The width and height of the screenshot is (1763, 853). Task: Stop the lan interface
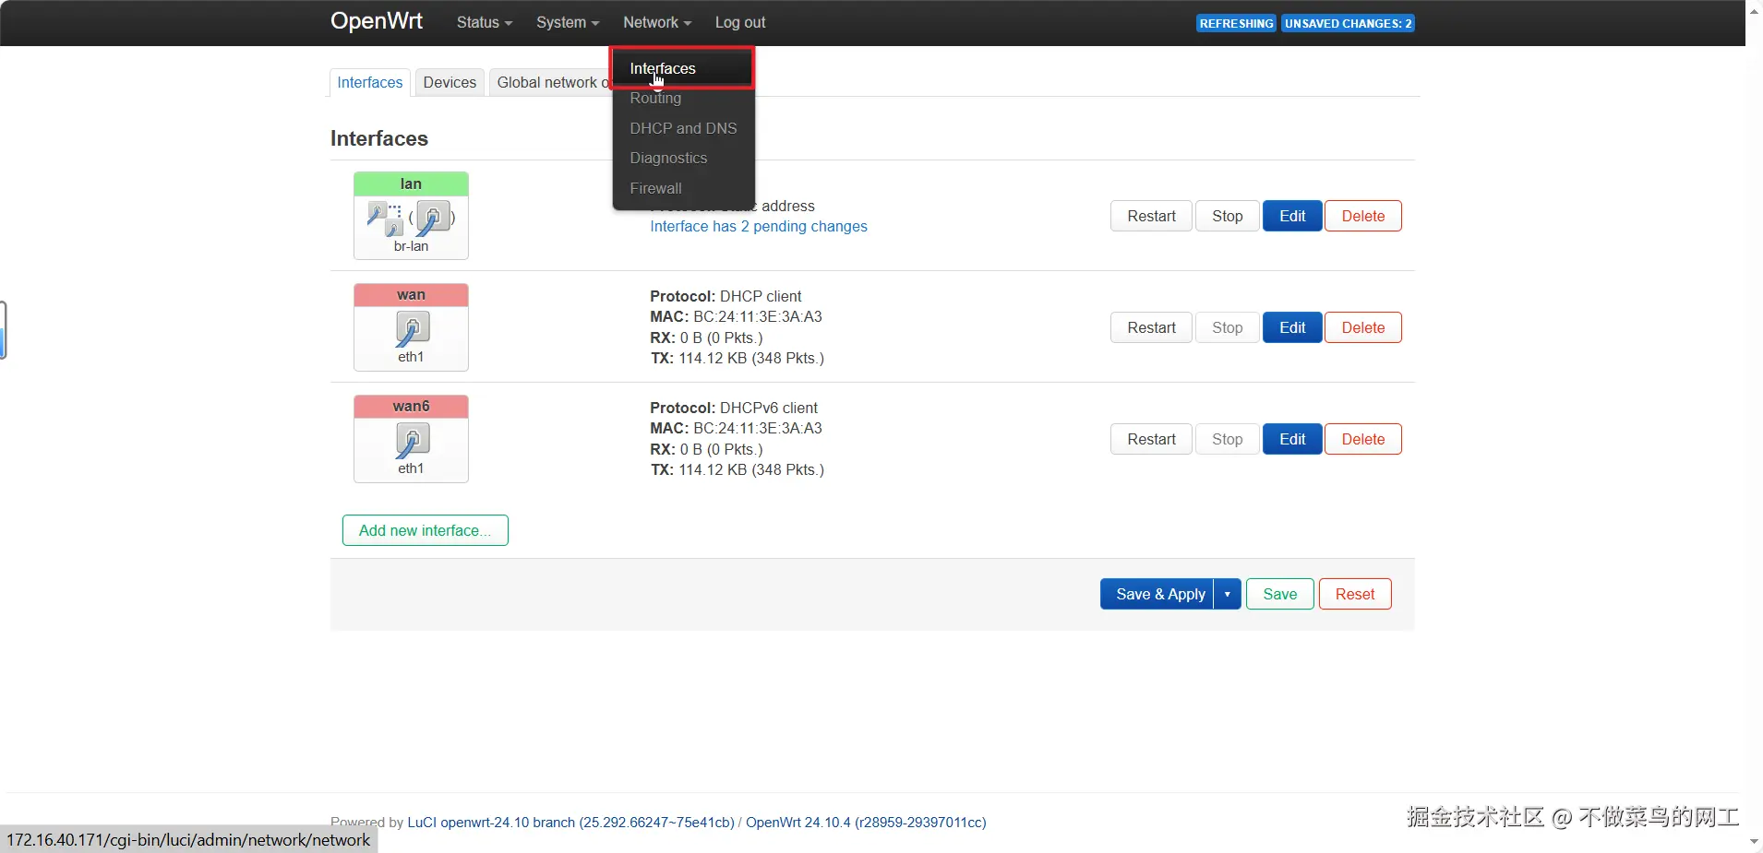(x=1227, y=216)
